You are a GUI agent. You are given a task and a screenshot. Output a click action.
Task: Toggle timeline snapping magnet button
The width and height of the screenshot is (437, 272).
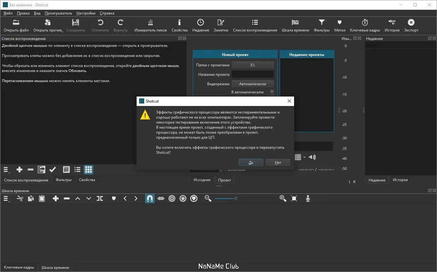pyautogui.click(x=150, y=198)
